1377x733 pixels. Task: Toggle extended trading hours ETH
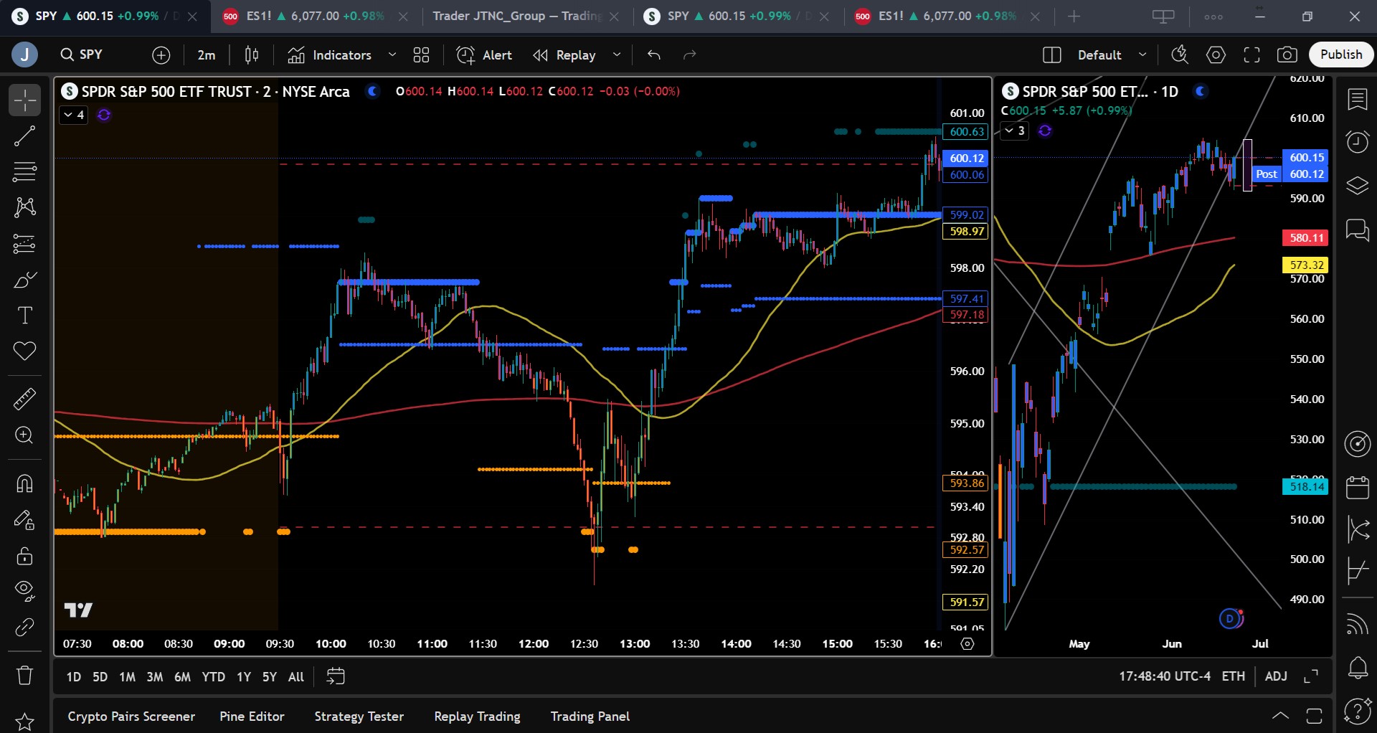click(x=1234, y=676)
